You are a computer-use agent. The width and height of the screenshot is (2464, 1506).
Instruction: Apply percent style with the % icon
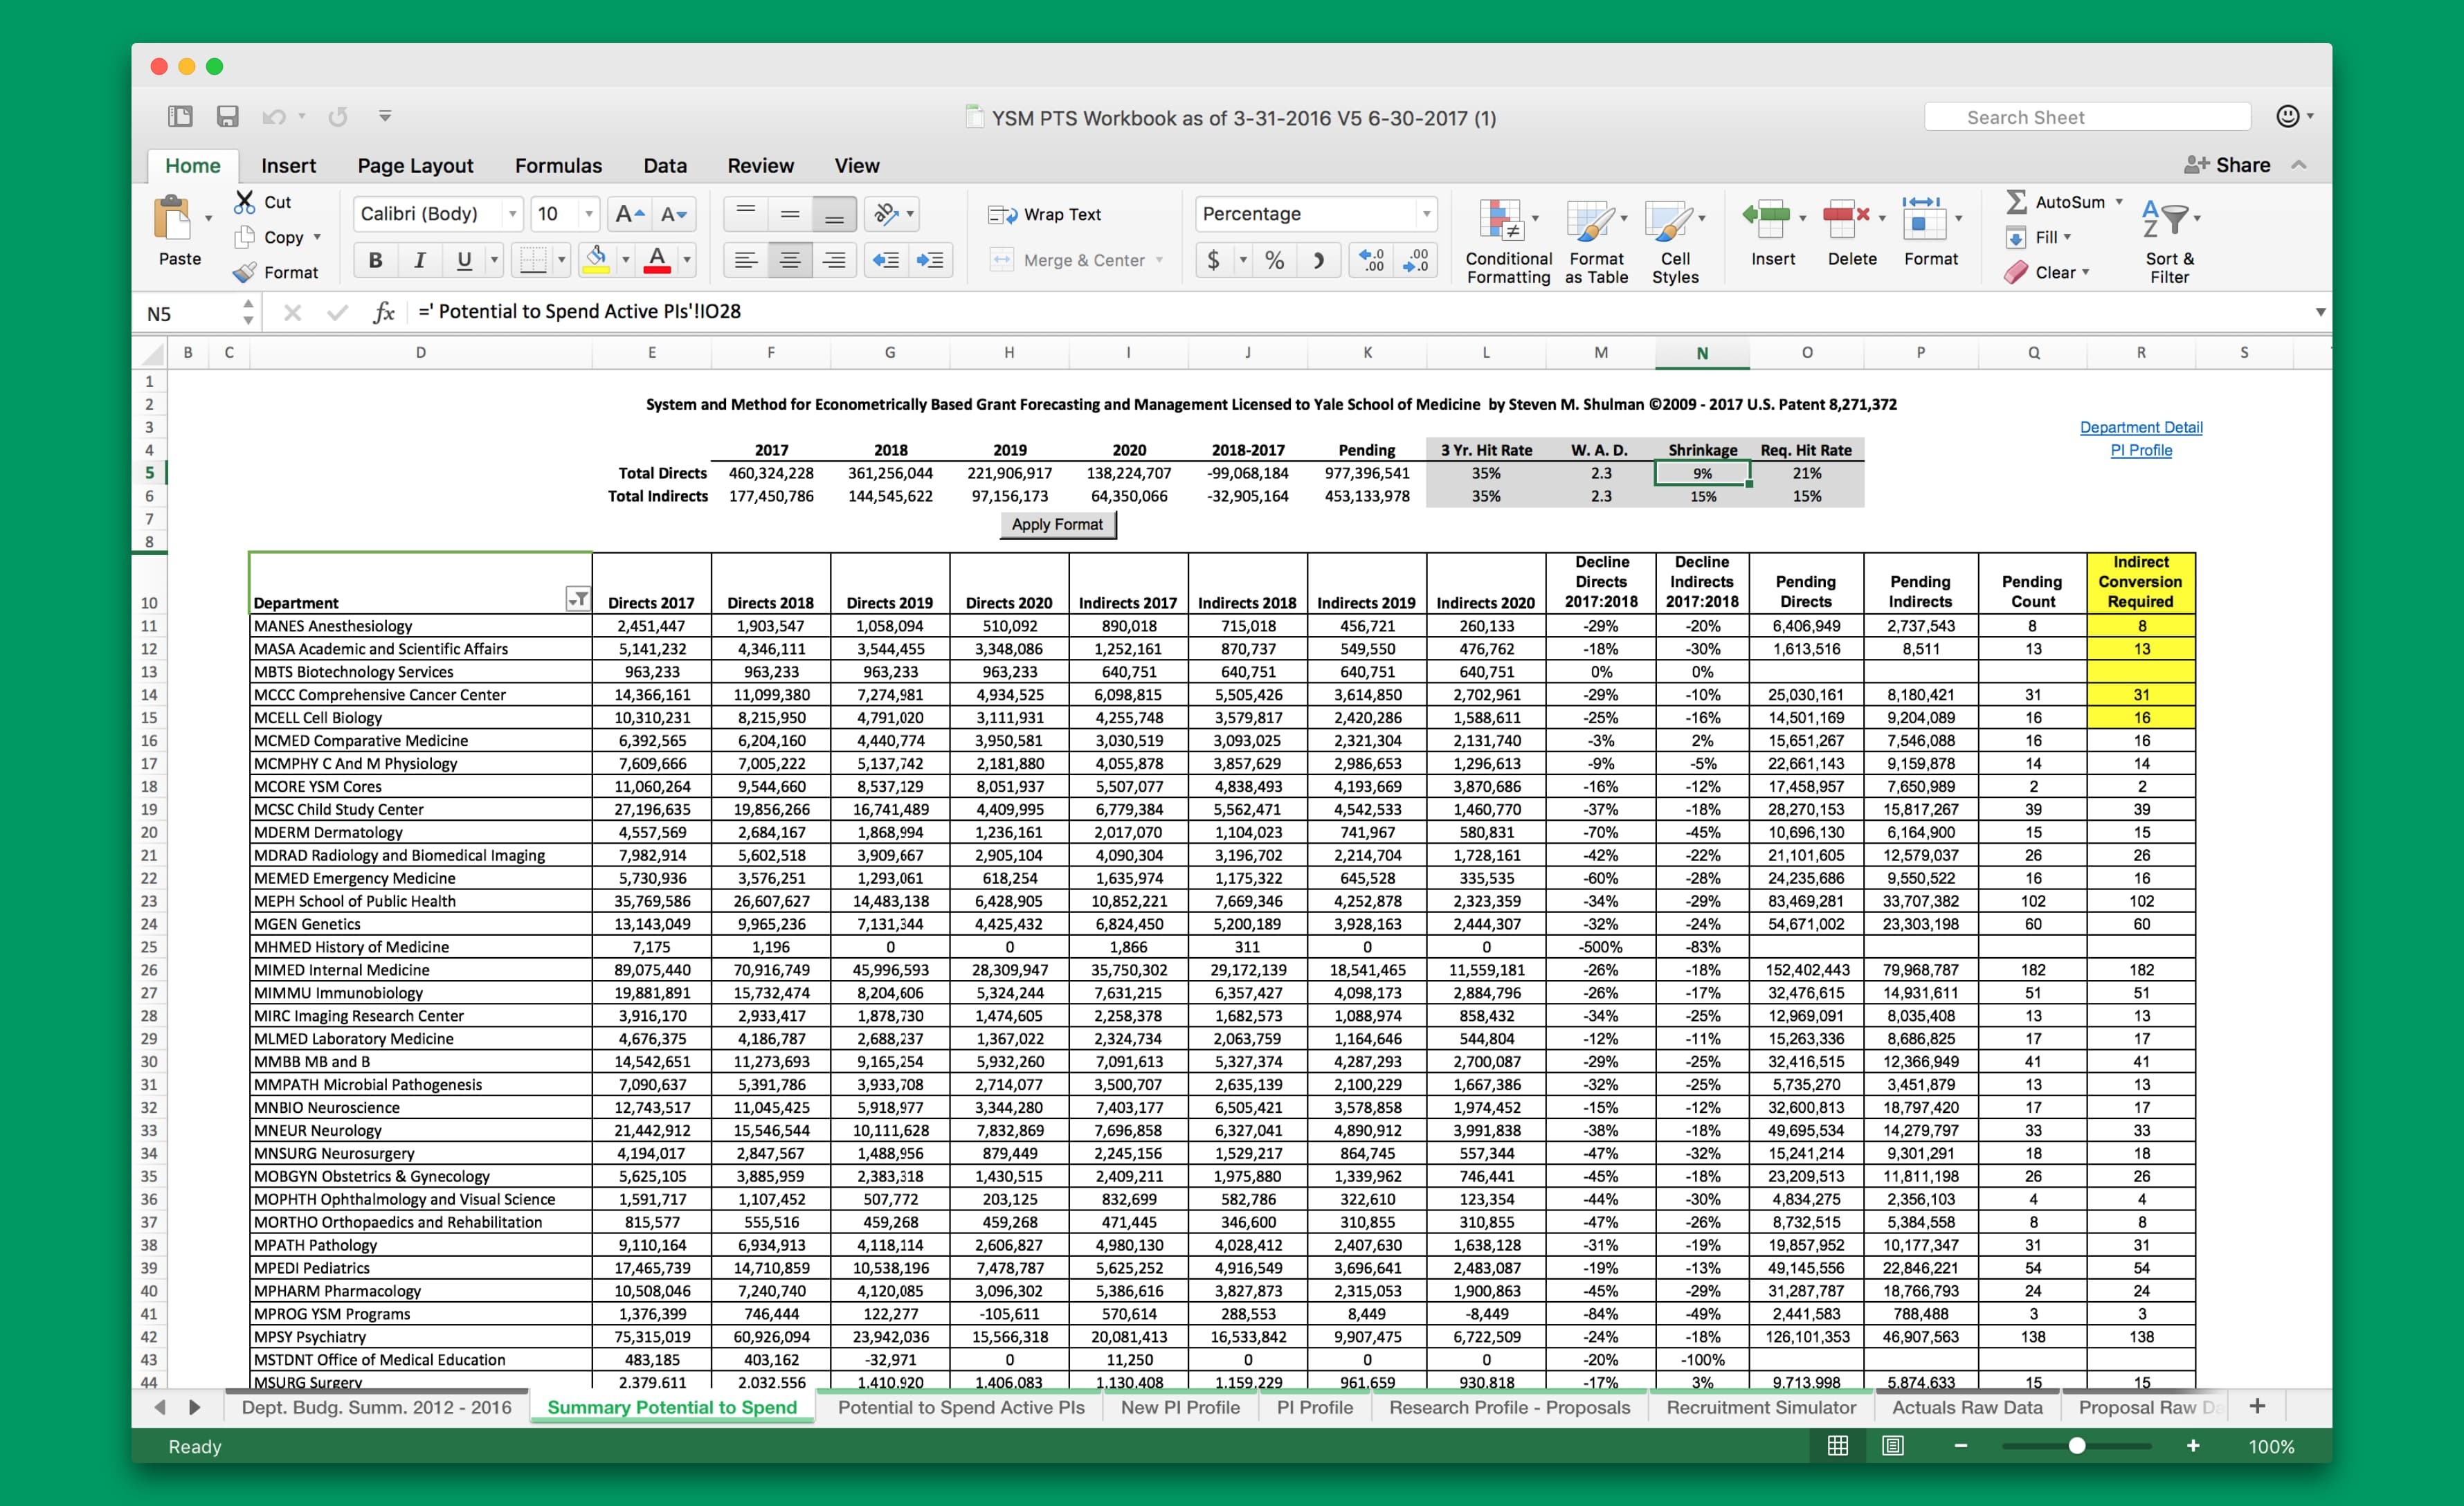coord(1274,261)
